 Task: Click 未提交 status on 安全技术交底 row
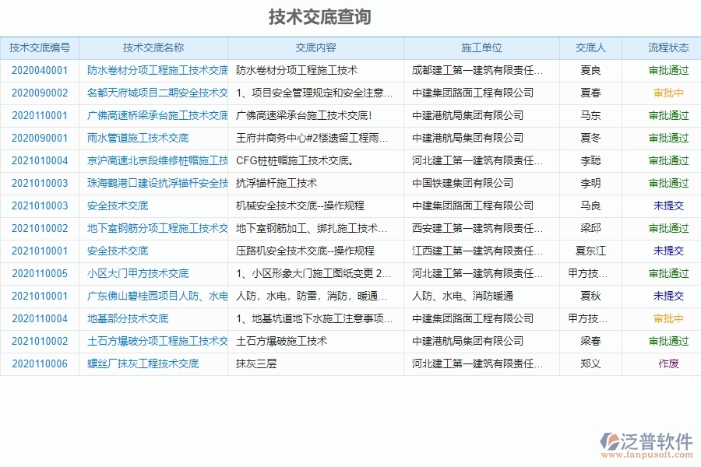tap(668, 205)
